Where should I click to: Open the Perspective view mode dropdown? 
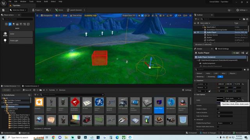[47, 16]
